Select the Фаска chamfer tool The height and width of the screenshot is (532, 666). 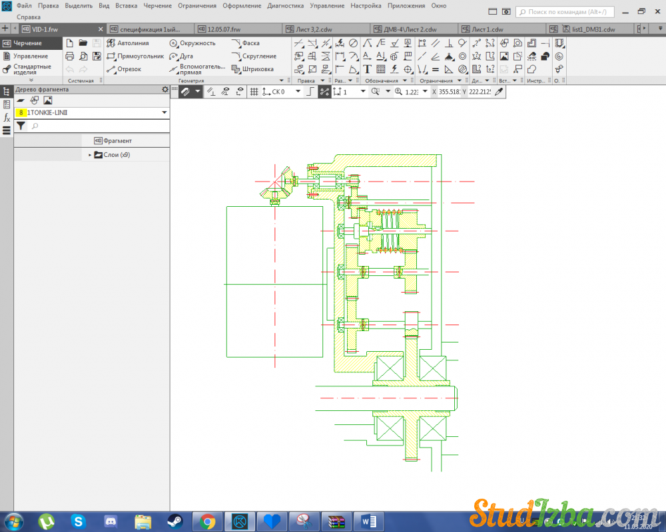pos(245,43)
